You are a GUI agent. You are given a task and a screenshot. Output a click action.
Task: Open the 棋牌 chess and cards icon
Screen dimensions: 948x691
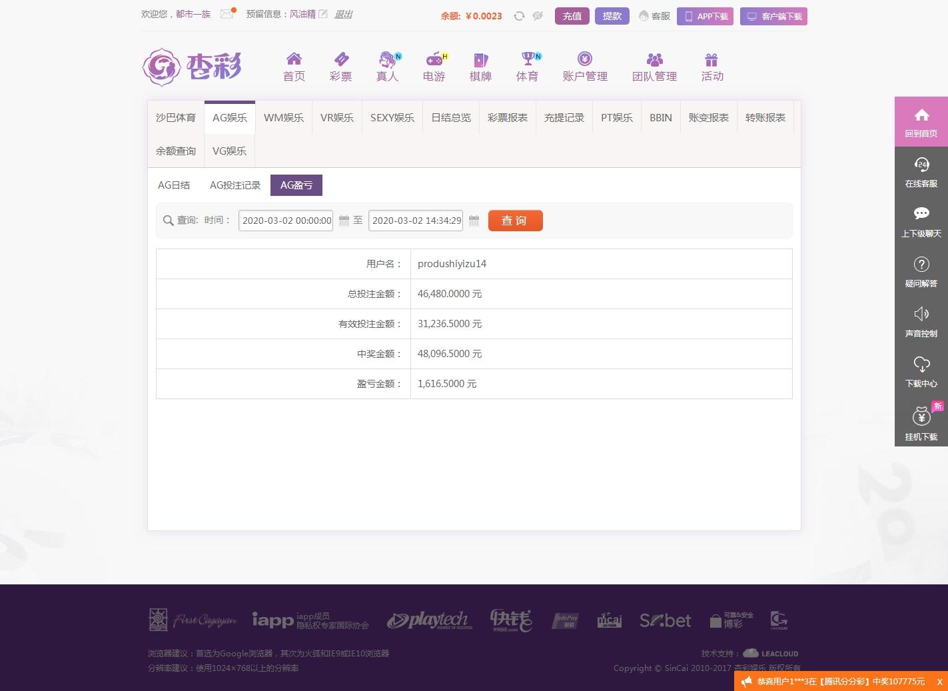pos(480,66)
